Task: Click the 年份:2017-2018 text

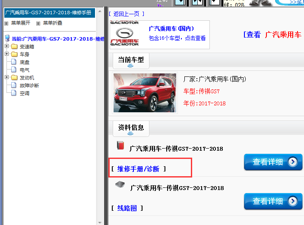Action: click(205, 103)
